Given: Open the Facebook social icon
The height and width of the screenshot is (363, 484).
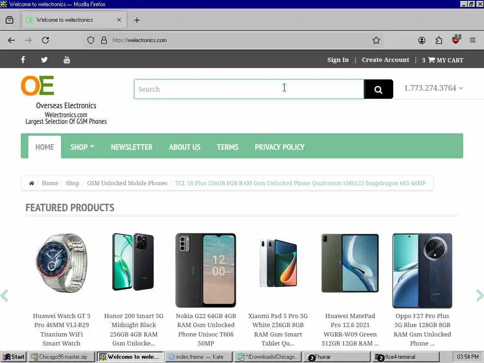Looking at the screenshot, I should pos(23,60).
